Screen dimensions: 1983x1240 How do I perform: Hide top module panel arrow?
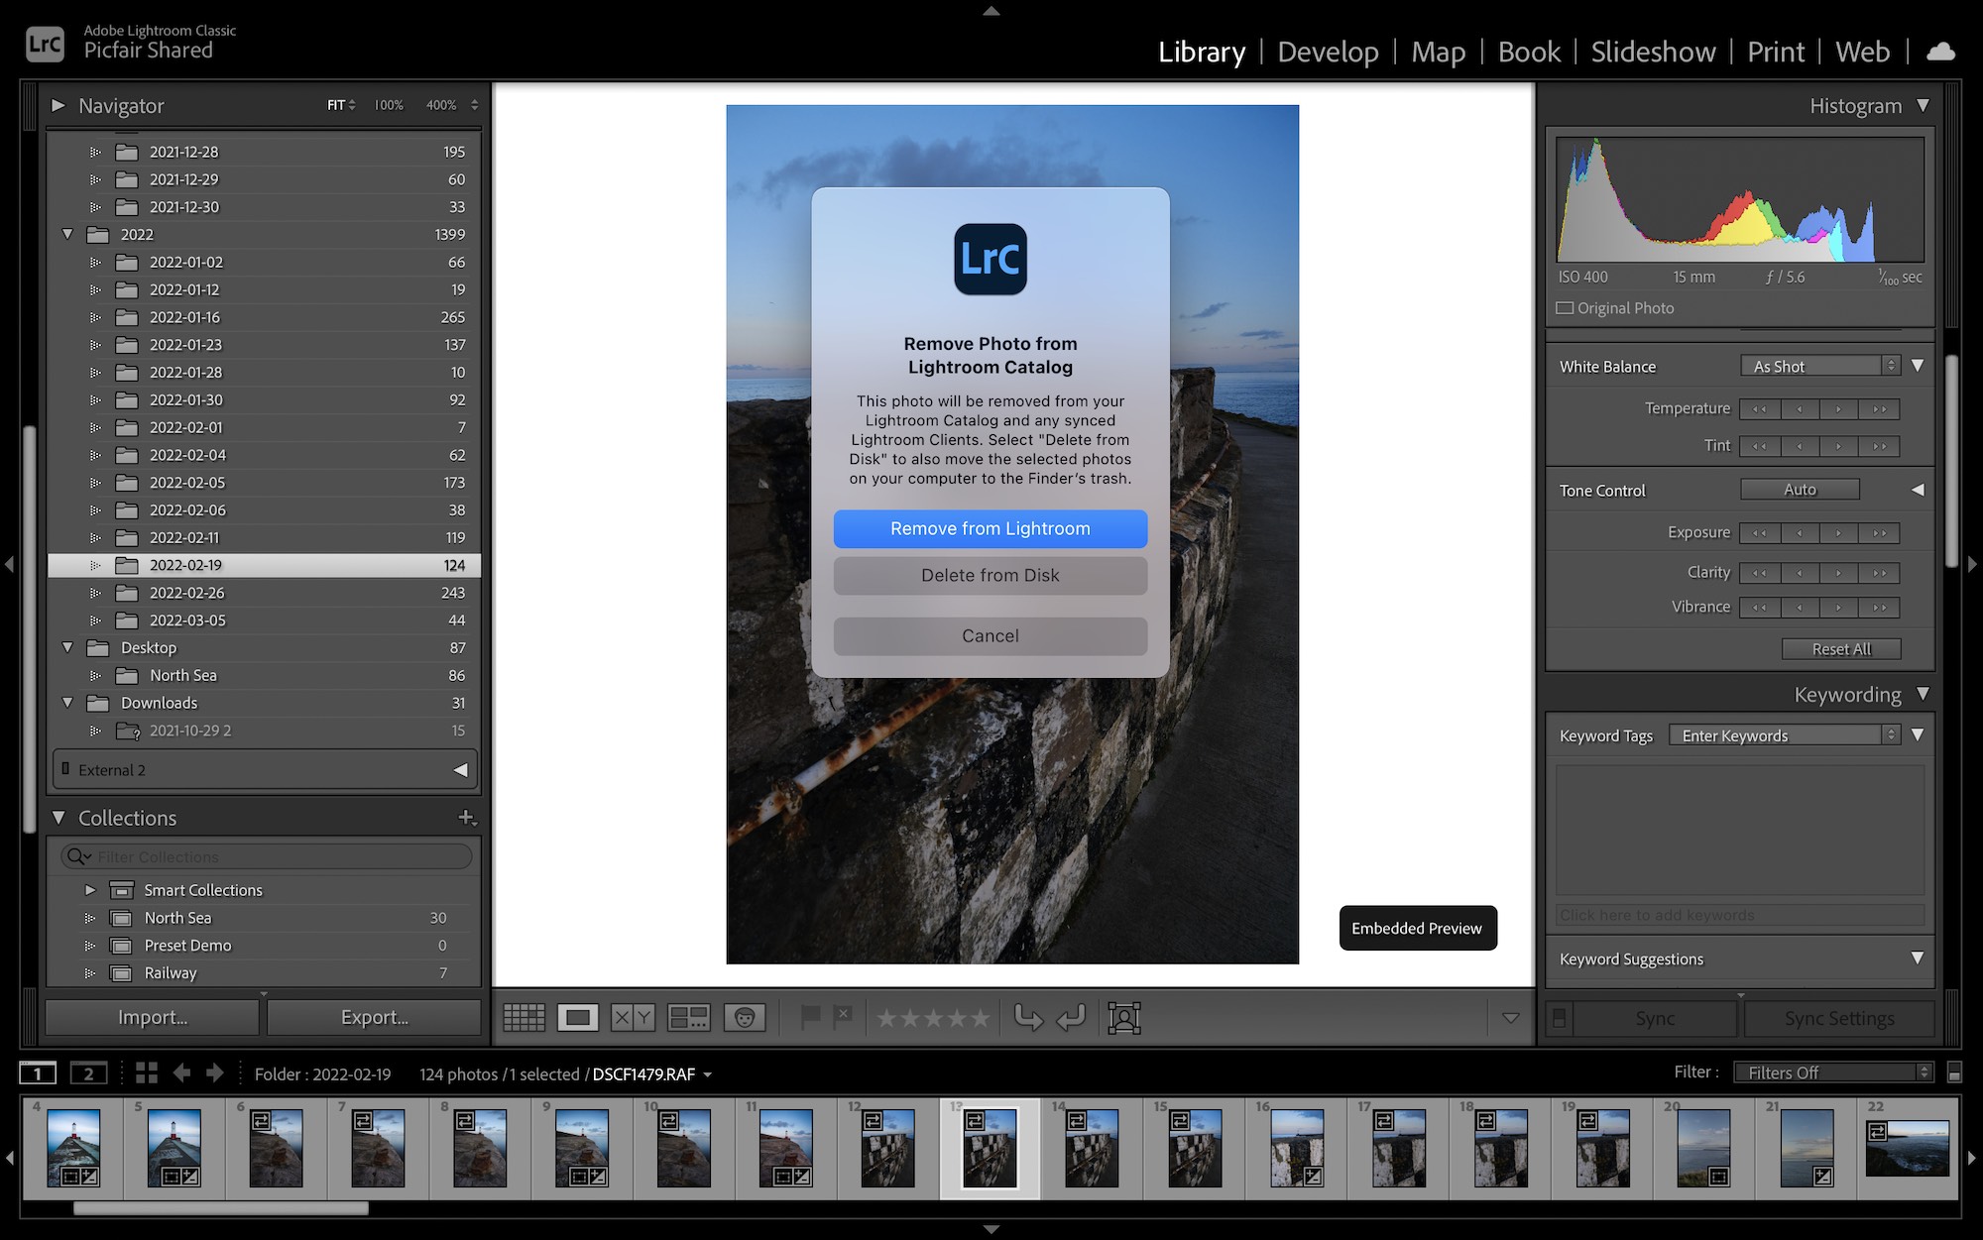tap(991, 11)
